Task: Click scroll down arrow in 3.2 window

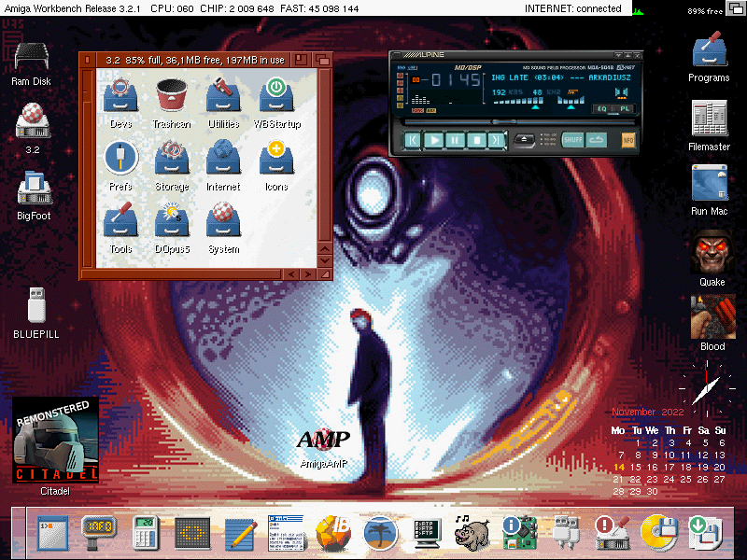Action: (325, 261)
